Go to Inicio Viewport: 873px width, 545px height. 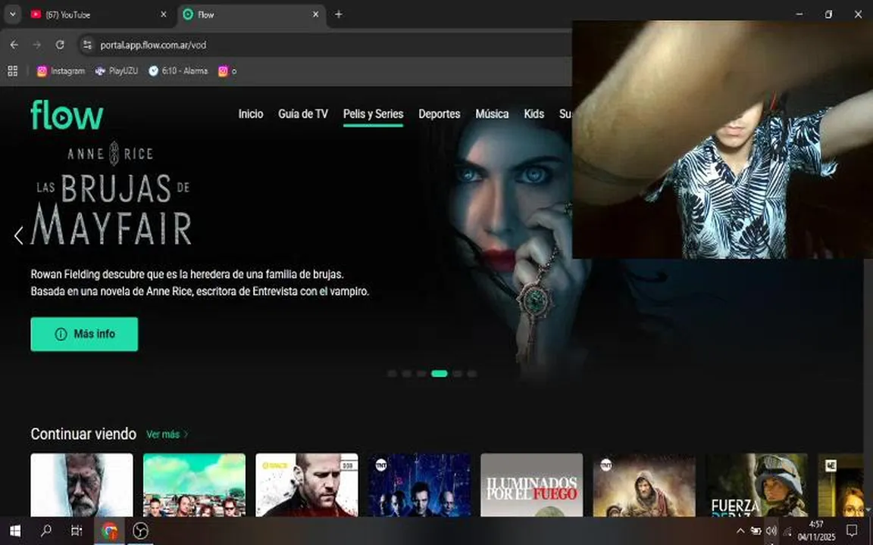251,114
